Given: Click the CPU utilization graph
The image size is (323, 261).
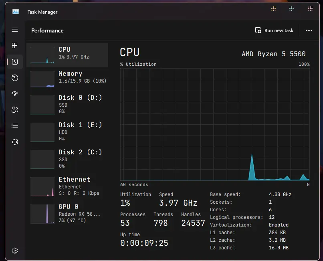Looking at the screenshot, I should 215,125.
